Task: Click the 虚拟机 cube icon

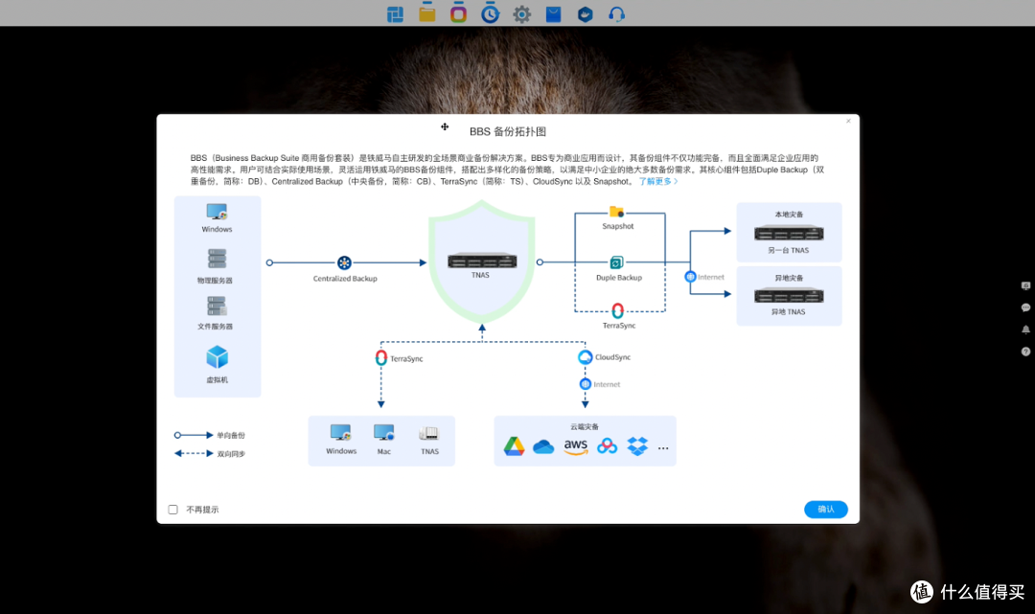Action: coord(217,357)
